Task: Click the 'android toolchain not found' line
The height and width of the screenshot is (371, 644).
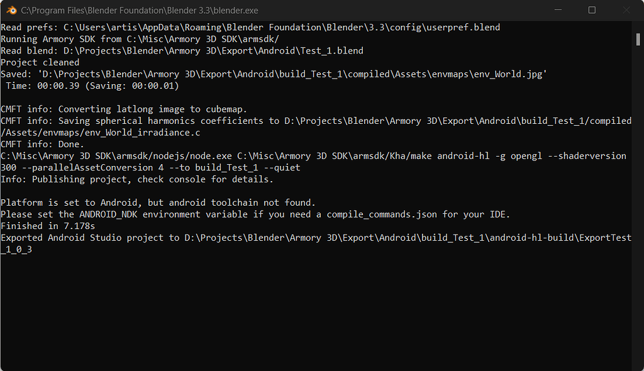Action: 158,203
